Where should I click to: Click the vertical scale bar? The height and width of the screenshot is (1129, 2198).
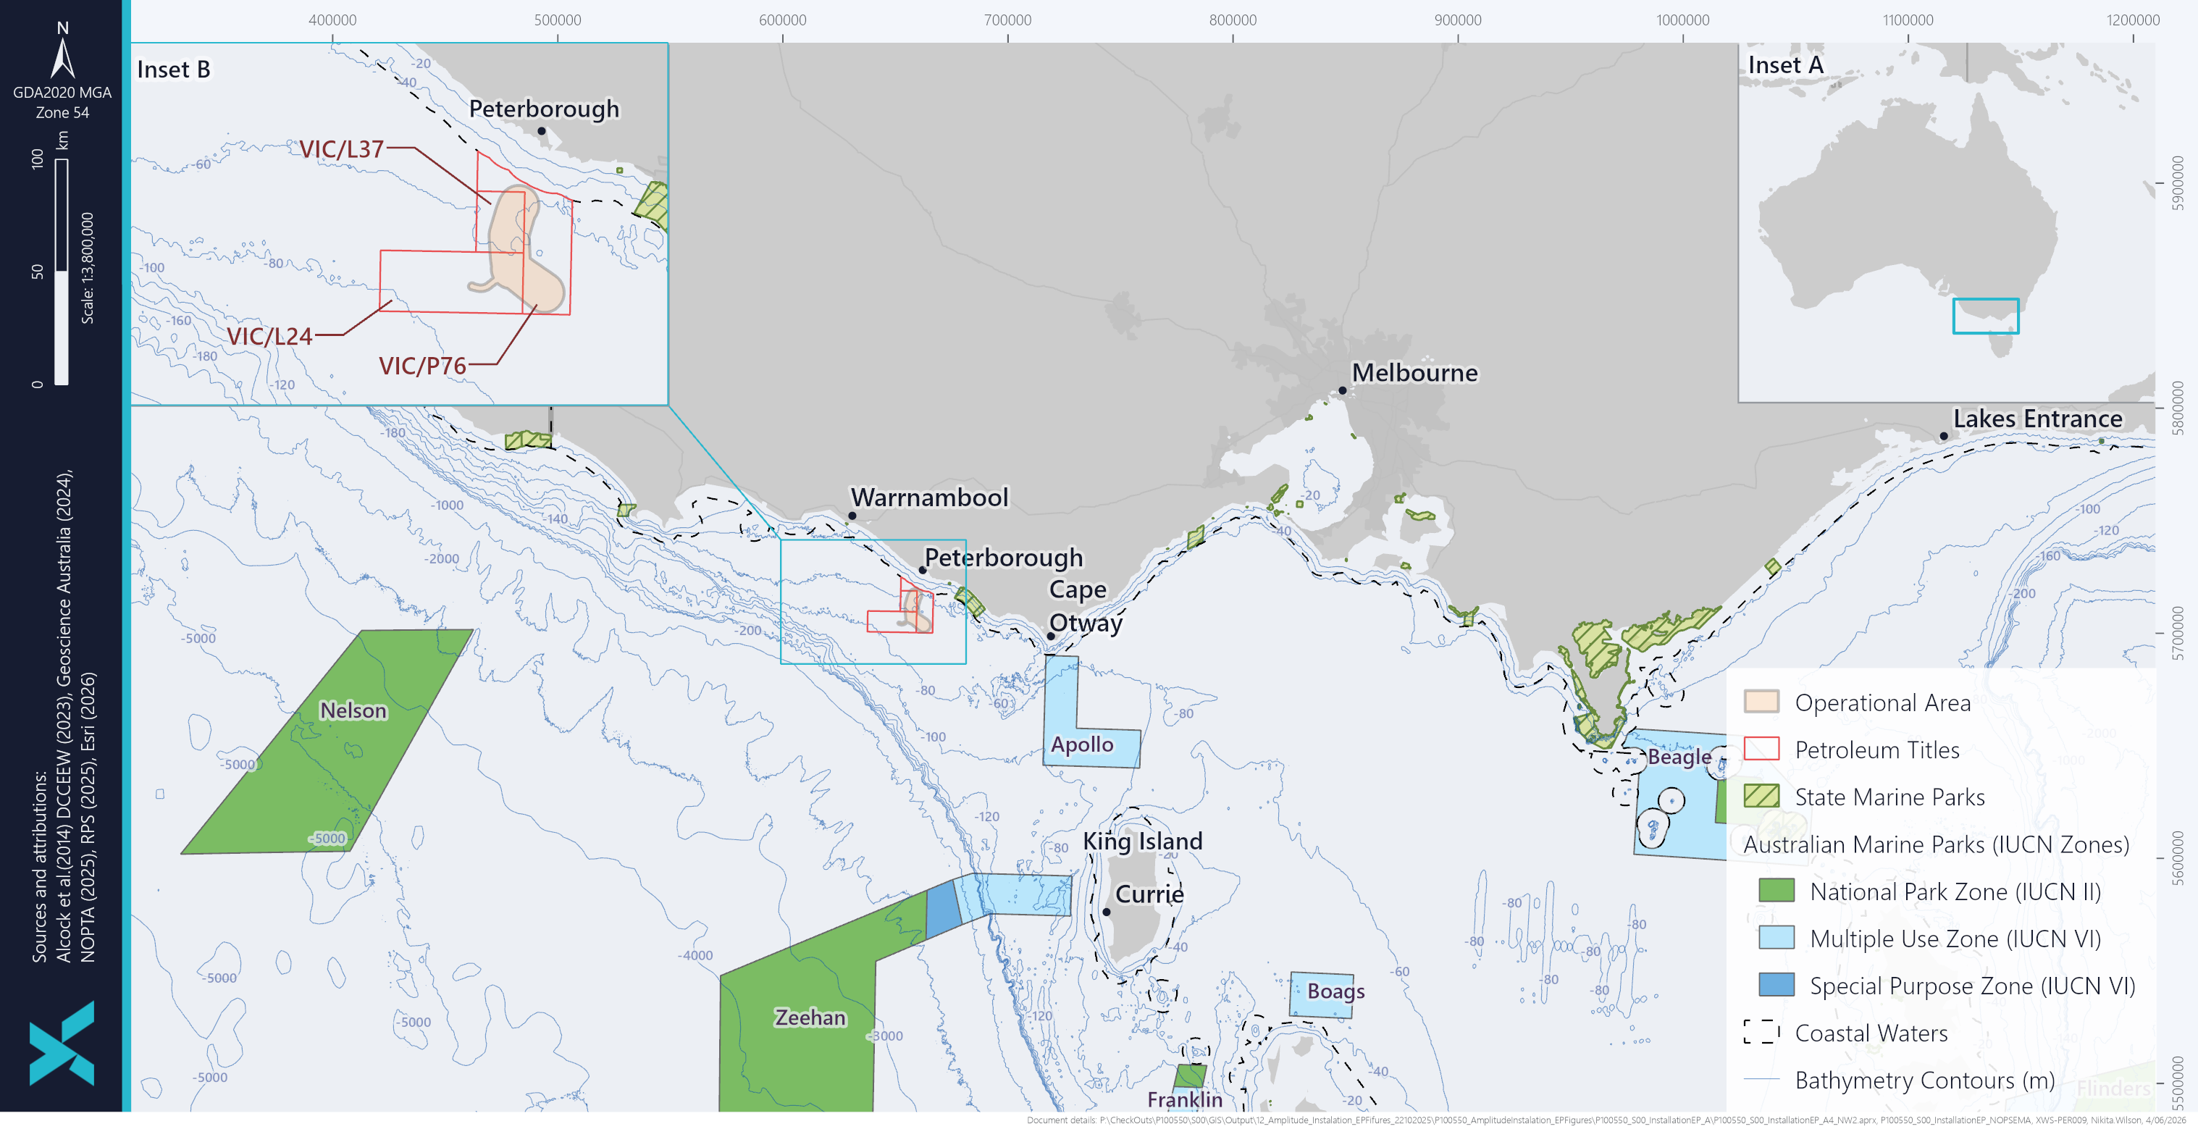point(62,272)
